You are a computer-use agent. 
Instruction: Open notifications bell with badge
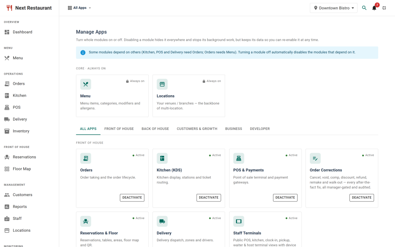tap(374, 7)
